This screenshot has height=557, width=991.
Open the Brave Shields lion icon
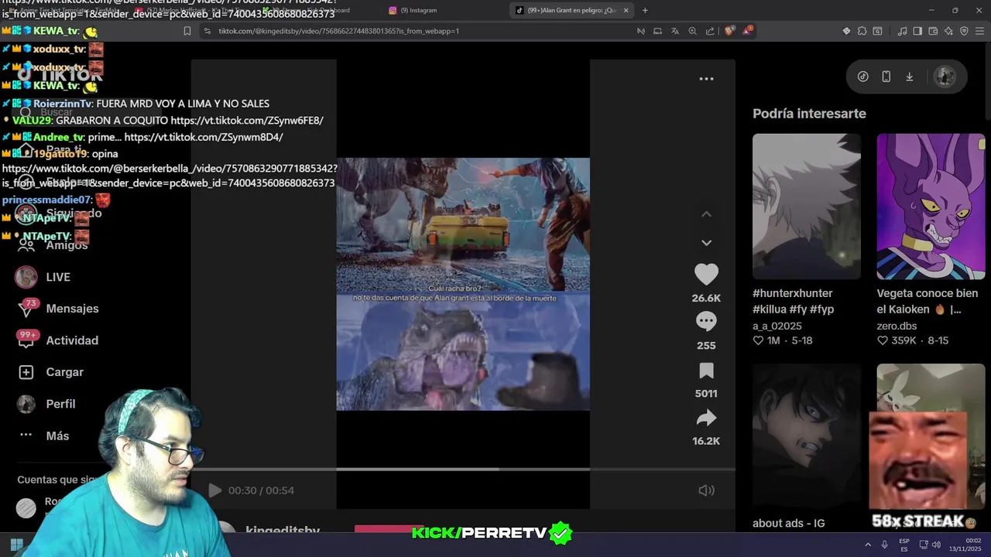tap(729, 31)
